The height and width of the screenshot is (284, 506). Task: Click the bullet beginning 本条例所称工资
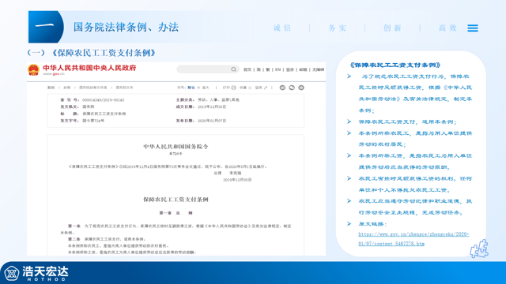(x=415, y=161)
